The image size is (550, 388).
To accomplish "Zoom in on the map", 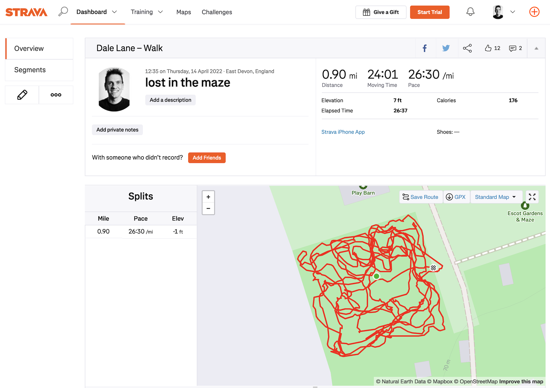I will (x=208, y=197).
